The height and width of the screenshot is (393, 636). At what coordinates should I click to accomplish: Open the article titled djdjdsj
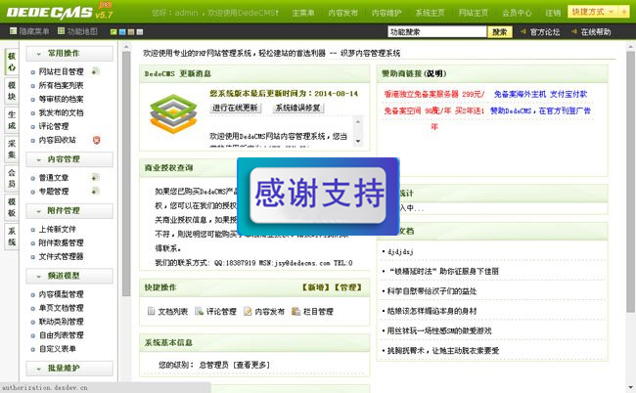tap(400, 251)
